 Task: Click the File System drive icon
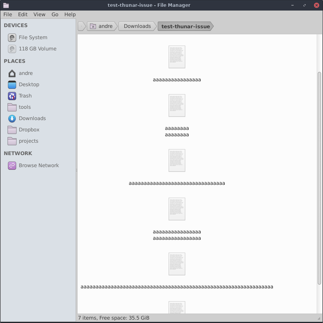[x=12, y=38]
